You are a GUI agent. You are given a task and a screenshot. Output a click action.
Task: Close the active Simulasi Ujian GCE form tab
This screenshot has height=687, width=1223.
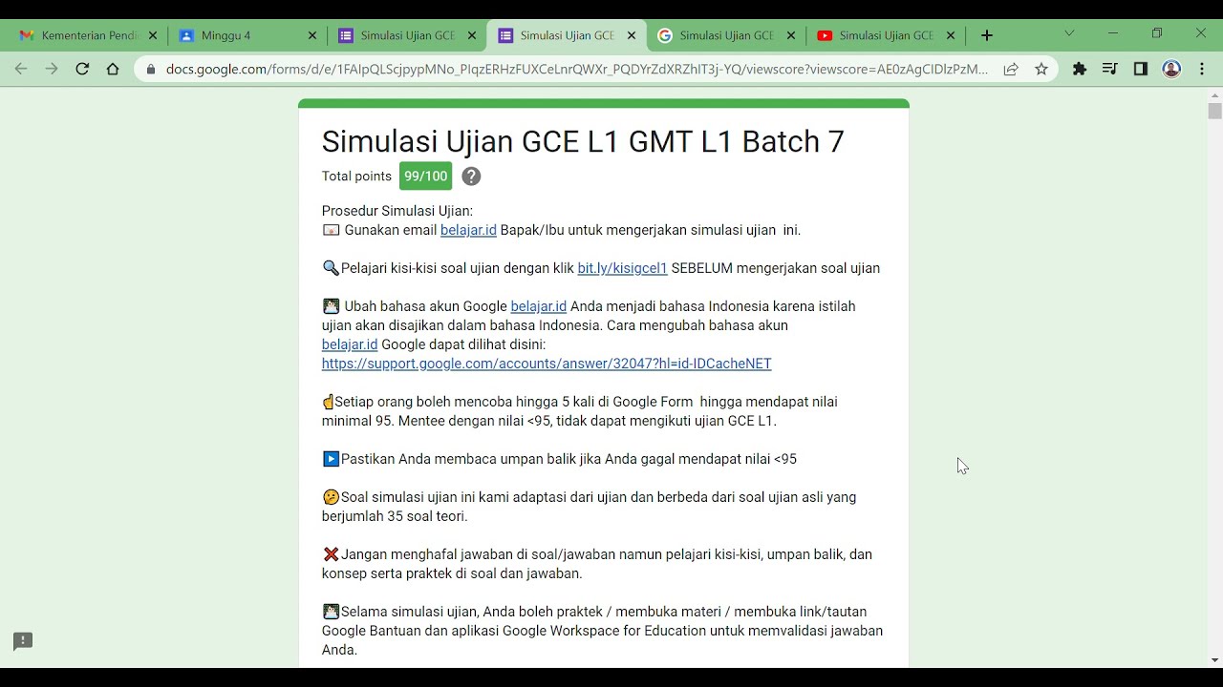coord(632,35)
